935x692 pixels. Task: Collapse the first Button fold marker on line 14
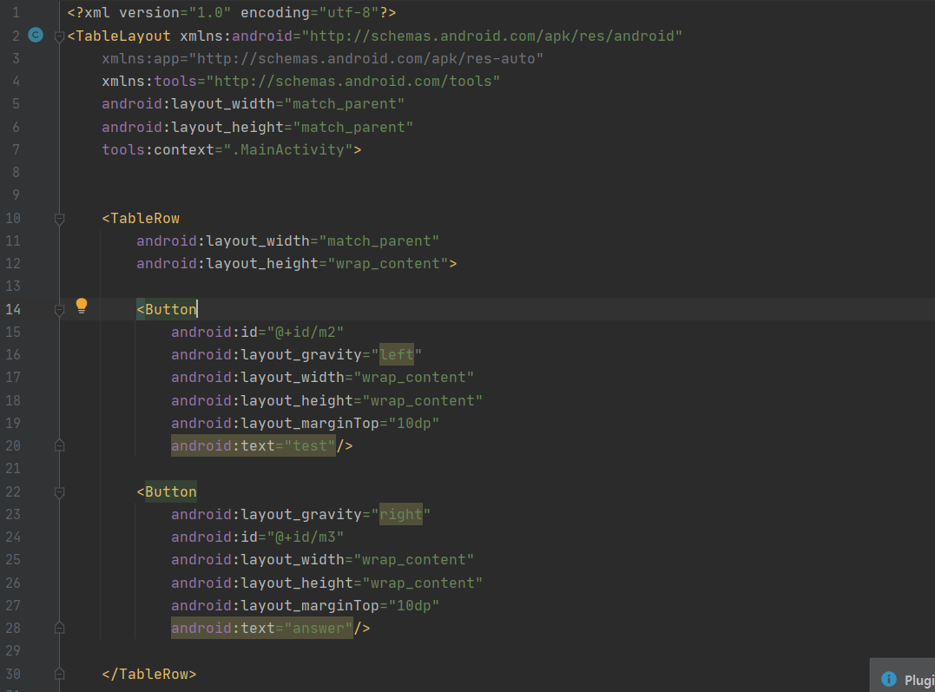pyautogui.click(x=59, y=310)
